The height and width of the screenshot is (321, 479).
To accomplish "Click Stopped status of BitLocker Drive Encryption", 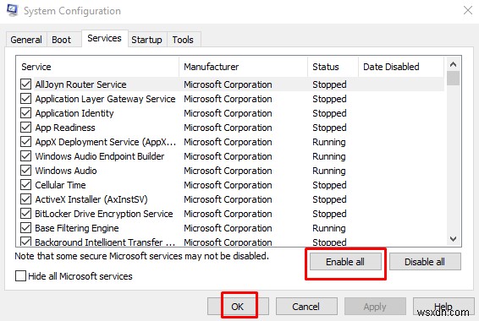I will click(329, 214).
